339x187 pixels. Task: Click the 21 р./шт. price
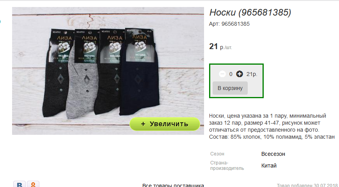pyautogui.click(x=220, y=47)
